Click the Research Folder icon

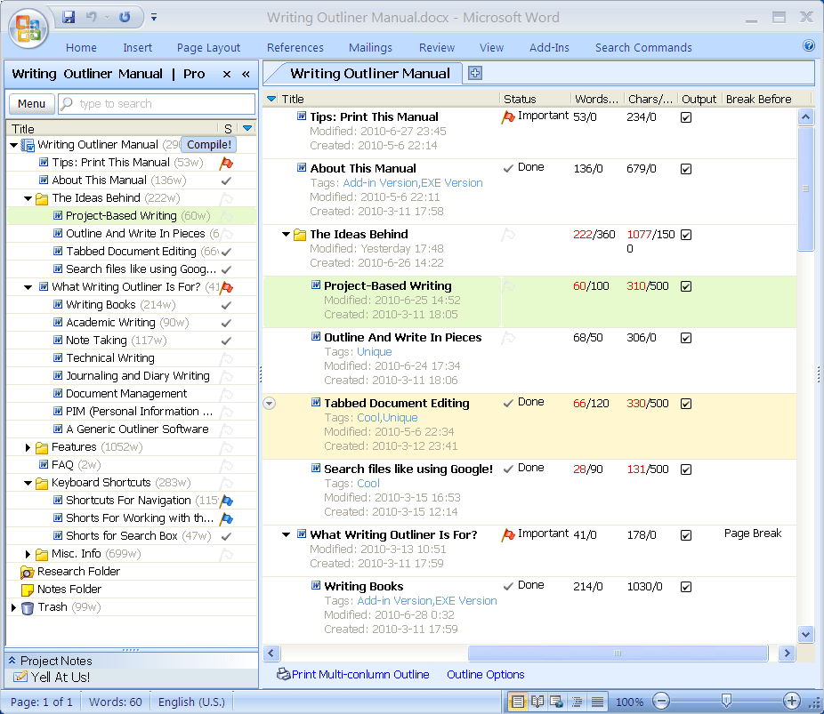tap(27, 572)
